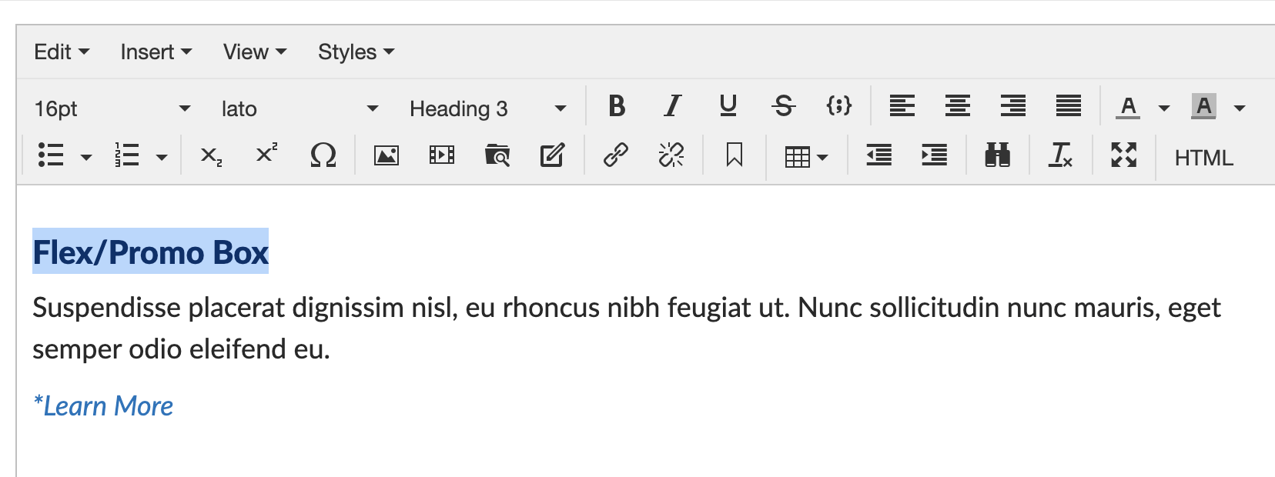Open the font size dropdown showing 16pt

[x=112, y=108]
